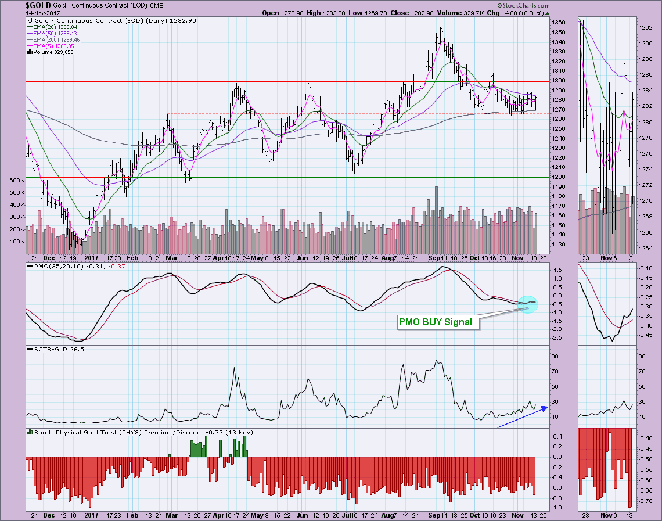
Task: Click the zoomed SCTR thumbnail panel
Action: pyautogui.click(x=606, y=387)
